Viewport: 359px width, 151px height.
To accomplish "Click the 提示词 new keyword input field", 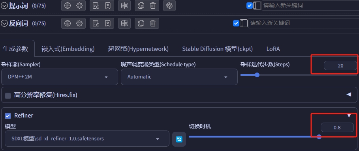I will click(x=310, y=6).
